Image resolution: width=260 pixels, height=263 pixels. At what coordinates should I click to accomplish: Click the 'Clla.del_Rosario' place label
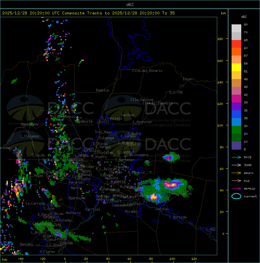(147, 71)
